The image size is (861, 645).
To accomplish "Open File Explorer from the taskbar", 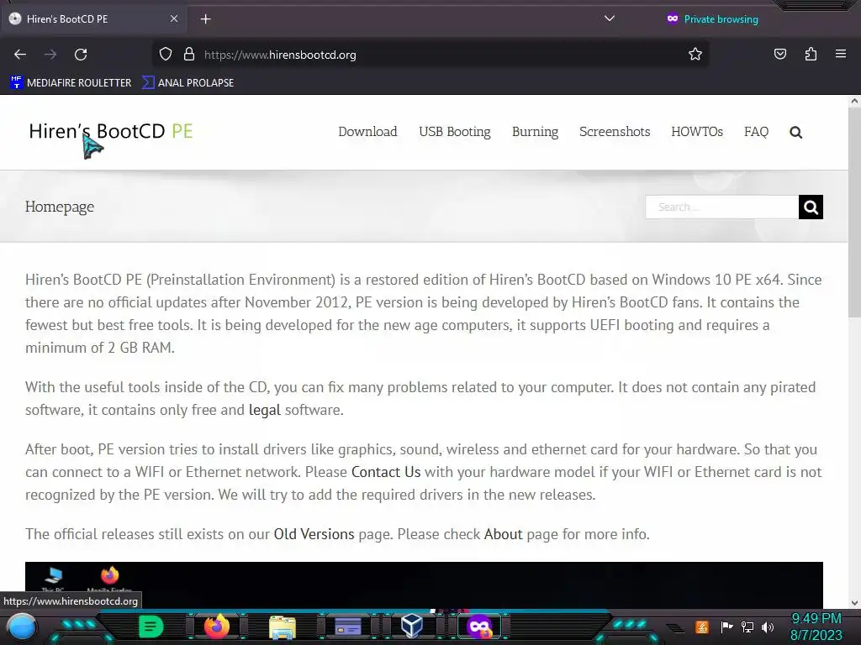I will click(283, 627).
